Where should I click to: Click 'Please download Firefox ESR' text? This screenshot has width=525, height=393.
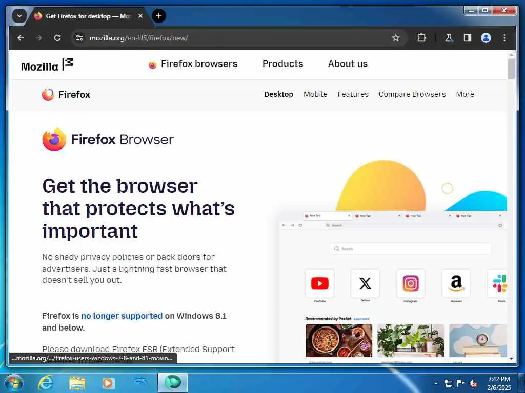coord(138,349)
